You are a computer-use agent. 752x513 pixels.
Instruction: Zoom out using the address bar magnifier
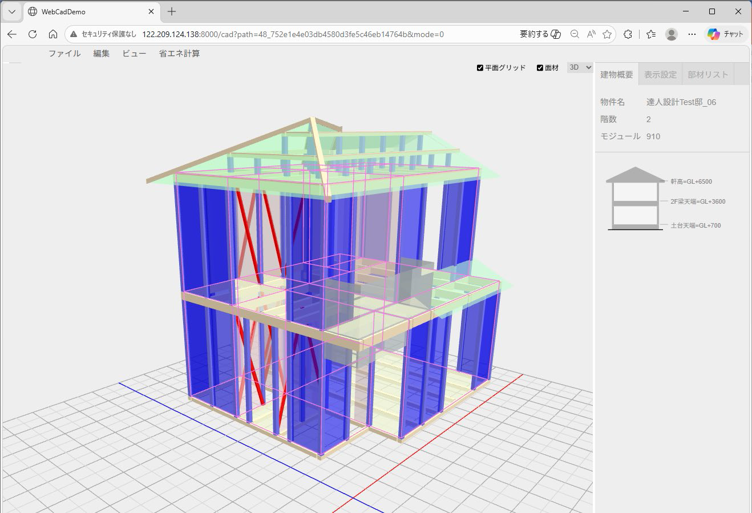point(575,34)
